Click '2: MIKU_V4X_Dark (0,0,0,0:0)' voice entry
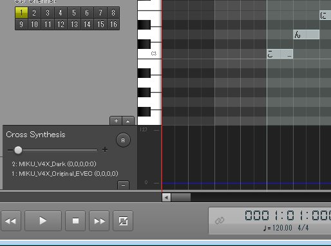This screenshot has height=246, width=331. point(54,164)
